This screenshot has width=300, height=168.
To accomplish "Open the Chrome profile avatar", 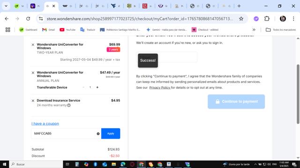I will click(x=283, y=19).
